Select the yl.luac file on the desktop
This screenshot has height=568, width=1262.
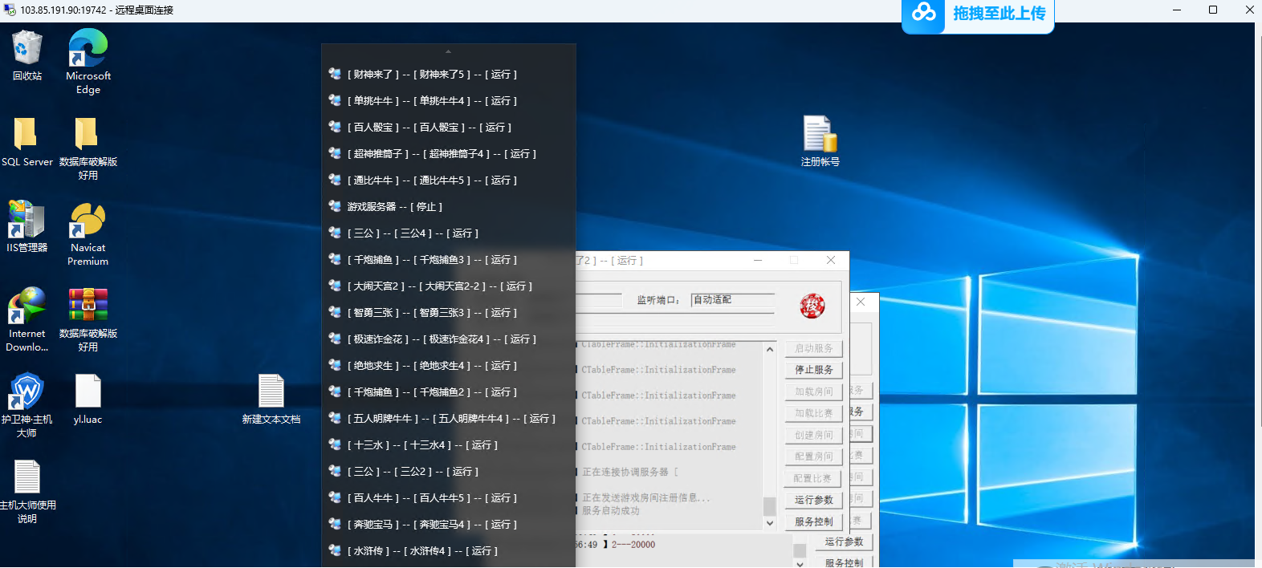[x=88, y=392]
